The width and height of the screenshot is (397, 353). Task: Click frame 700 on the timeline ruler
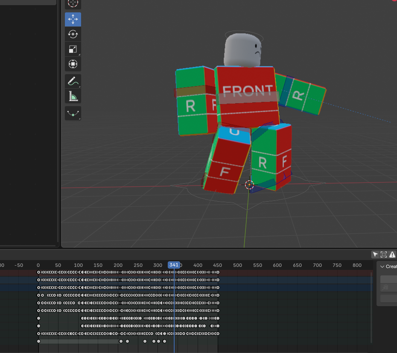317,265
